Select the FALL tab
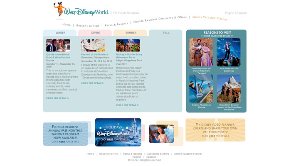This screenshot has width=291, height=166. (165, 33)
